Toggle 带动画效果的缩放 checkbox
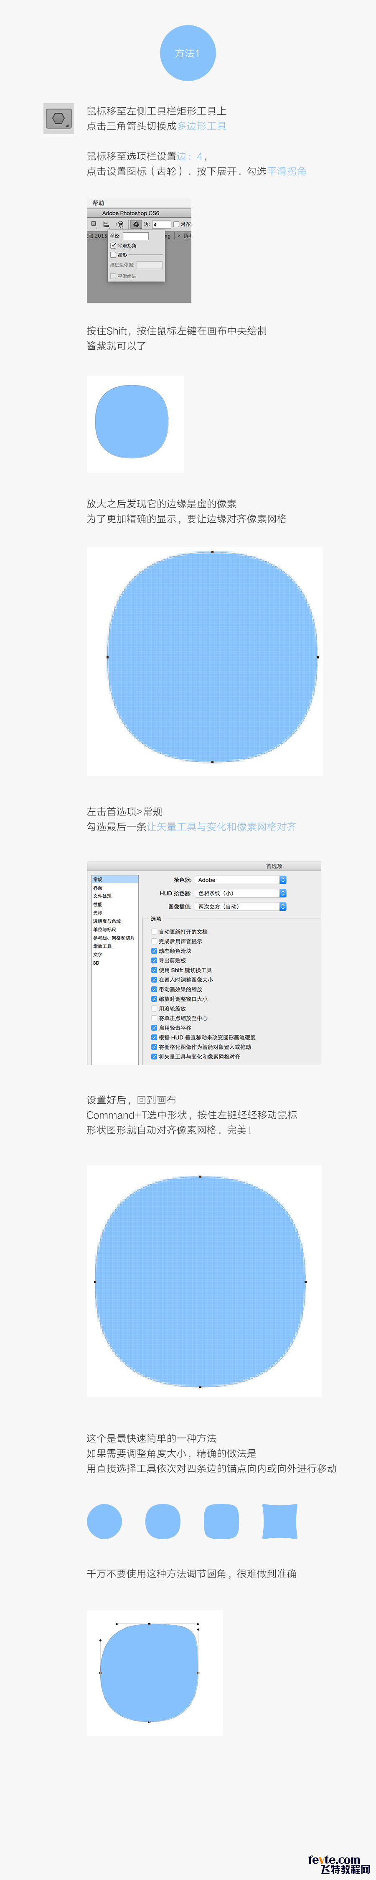The width and height of the screenshot is (376, 1880). [x=154, y=990]
